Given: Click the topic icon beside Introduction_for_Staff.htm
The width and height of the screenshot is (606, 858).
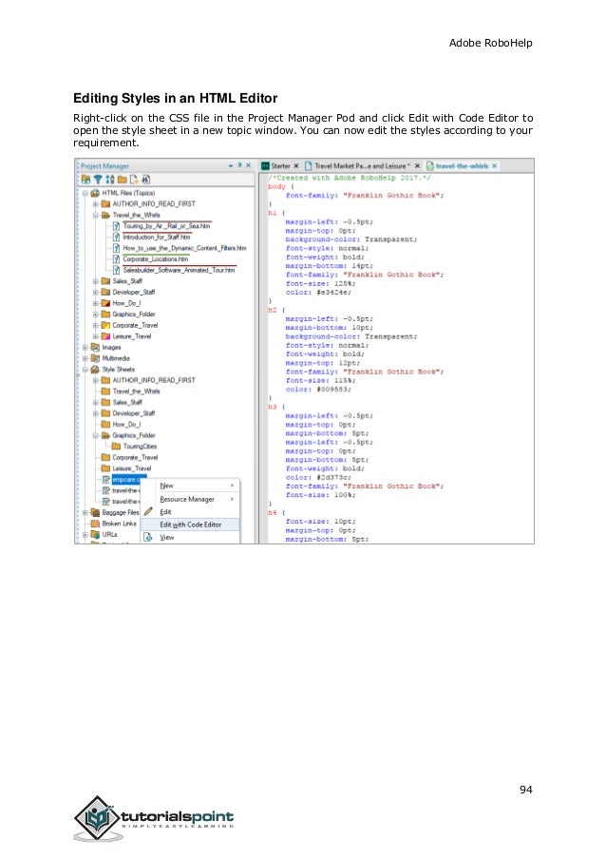Looking at the screenshot, I should pos(116,237).
